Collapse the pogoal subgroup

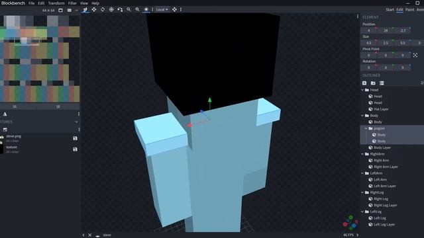coord(366,128)
